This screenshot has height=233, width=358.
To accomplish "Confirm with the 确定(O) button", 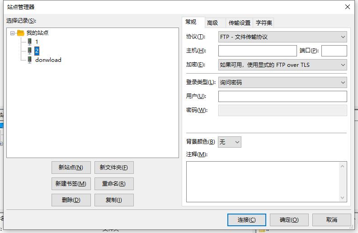I will point(289,220).
